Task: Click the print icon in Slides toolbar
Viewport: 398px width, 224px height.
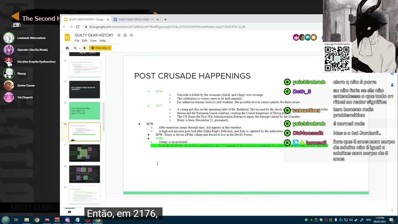Action: pos(67,48)
